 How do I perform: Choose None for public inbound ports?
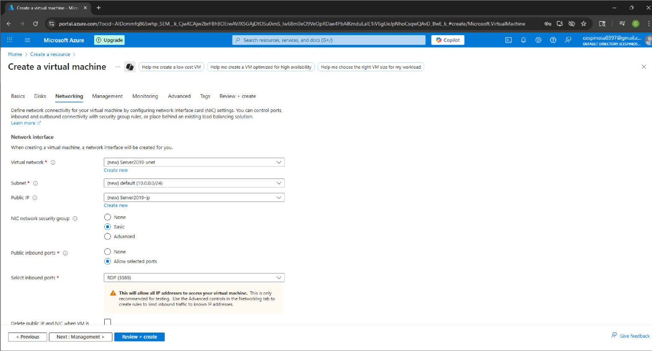pyautogui.click(x=108, y=252)
